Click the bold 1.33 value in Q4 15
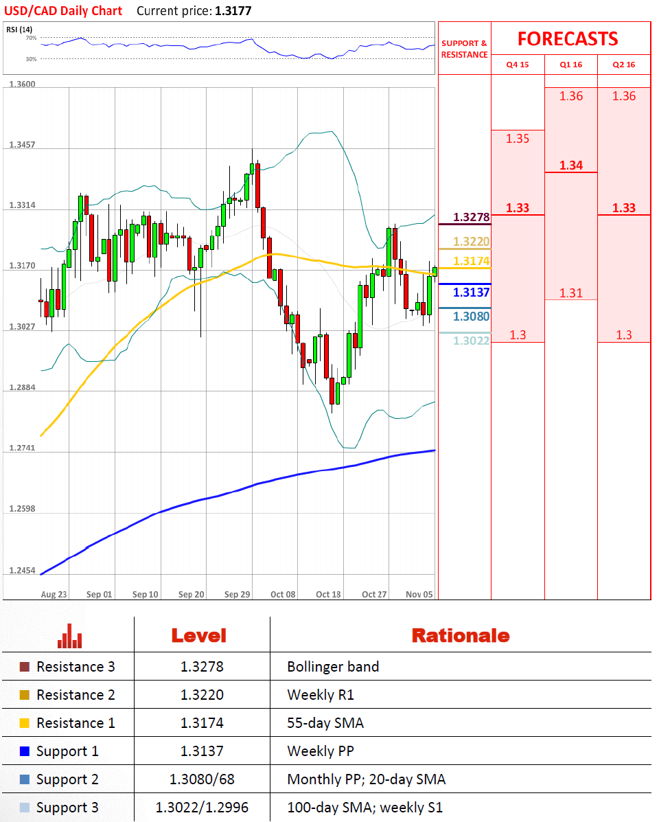The width and height of the screenshot is (659, 822). point(518,207)
